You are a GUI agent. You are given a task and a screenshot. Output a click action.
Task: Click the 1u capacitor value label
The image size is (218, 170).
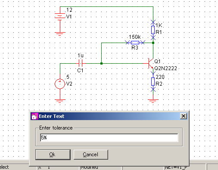coord(81,56)
